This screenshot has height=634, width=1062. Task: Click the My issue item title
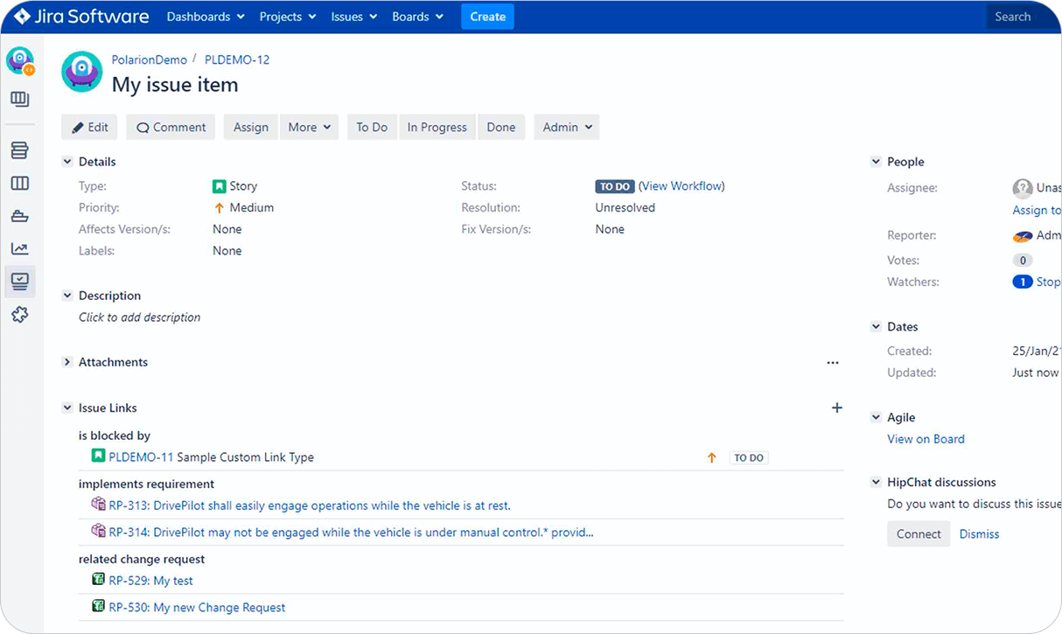[175, 85]
